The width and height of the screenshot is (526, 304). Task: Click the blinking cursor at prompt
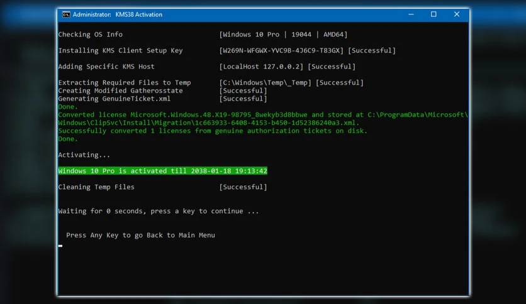coord(60,246)
